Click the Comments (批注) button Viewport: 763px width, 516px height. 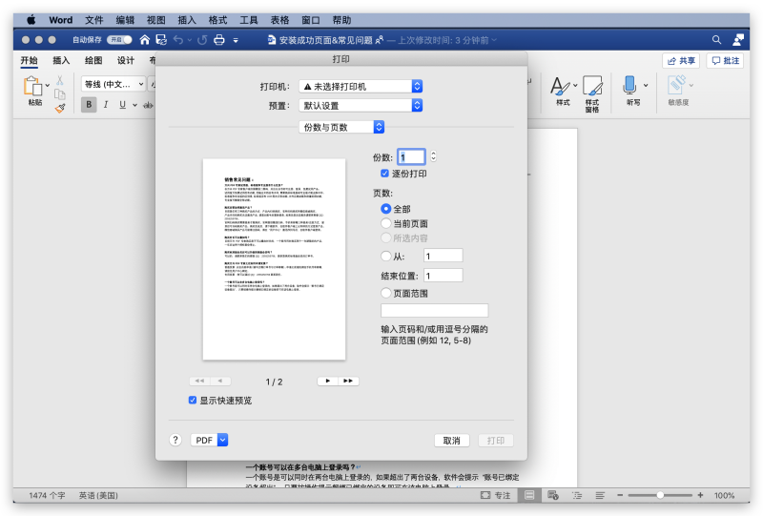(x=725, y=60)
